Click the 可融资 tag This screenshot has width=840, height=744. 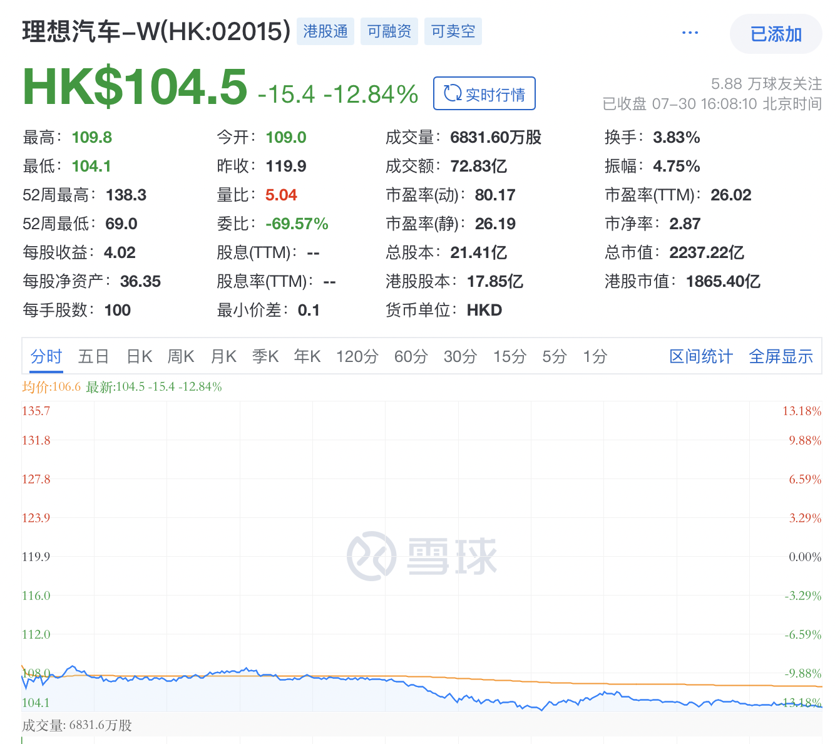[389, 31]
